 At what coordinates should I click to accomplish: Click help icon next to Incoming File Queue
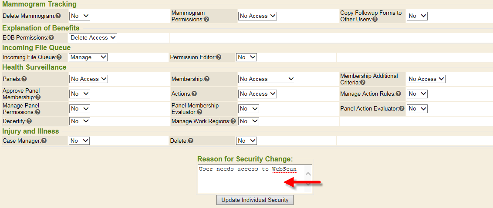point(59,57)
